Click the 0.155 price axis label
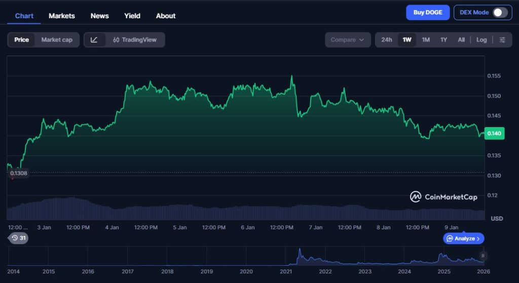This screenshot has height=283, width=519. pyautogui.click(x=494, y=76)
